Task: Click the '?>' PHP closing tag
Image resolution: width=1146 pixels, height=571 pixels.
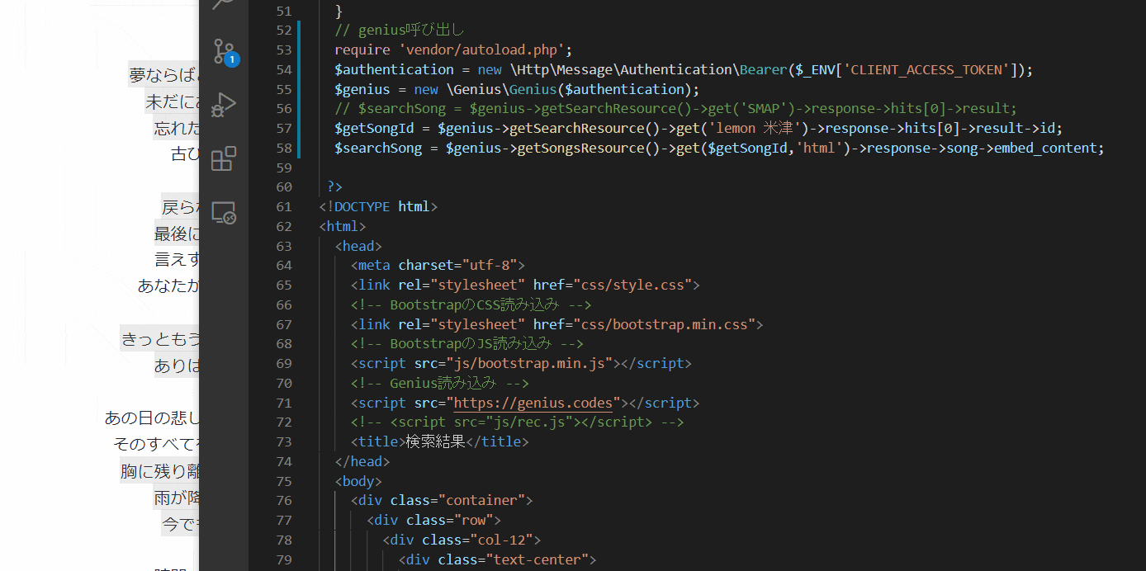Action: click(334, 187)
